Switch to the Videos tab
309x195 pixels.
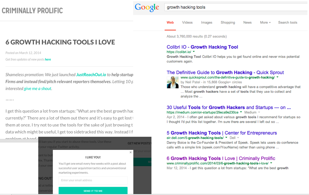point(187,23)
